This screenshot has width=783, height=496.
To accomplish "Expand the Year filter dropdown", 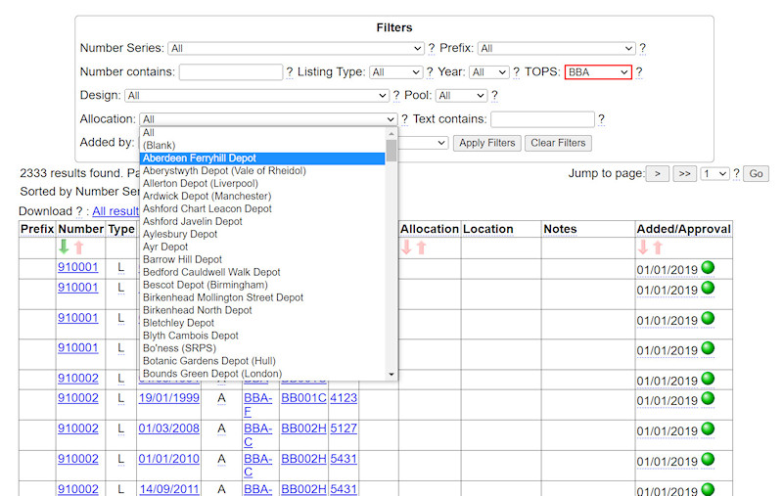I will click(x=489, y=72).
